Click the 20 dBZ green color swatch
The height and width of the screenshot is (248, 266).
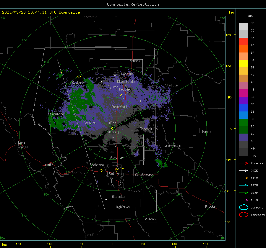click(x=244, y=123)
